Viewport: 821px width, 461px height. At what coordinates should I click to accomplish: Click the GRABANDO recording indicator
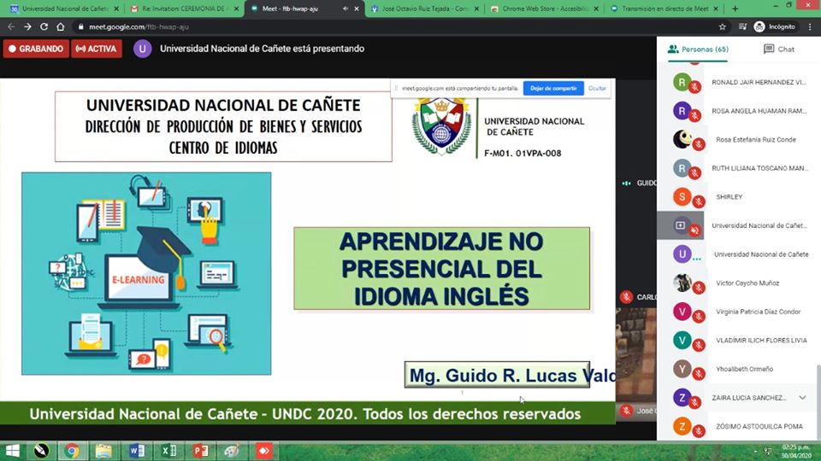(x=36, y=49)
